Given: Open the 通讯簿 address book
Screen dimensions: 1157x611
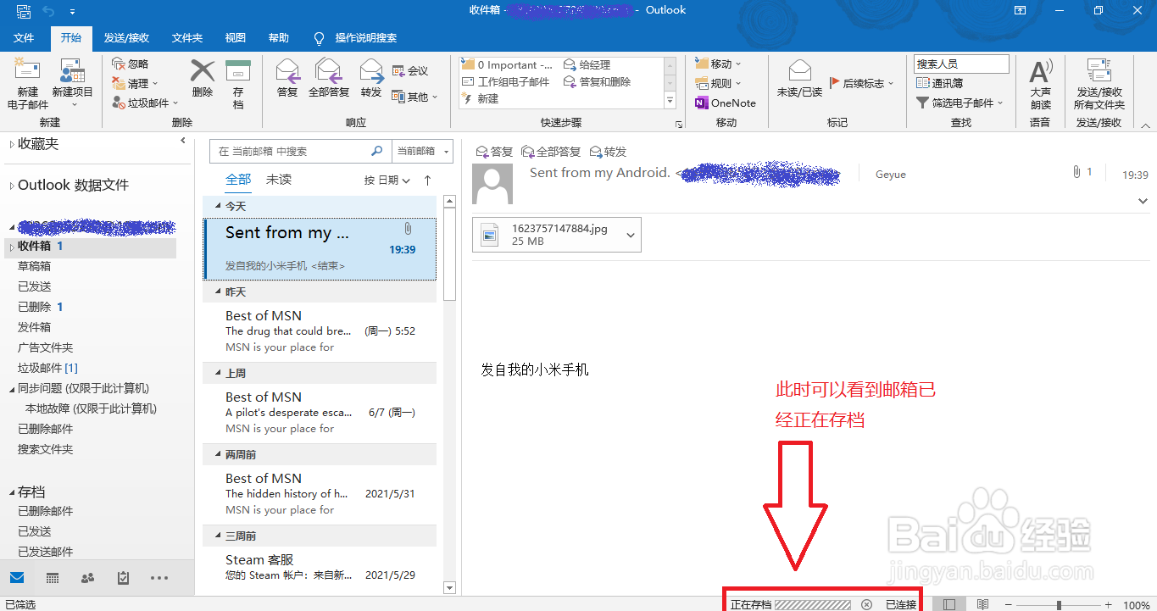Looking at the screenshot, I should click(939, 84).
